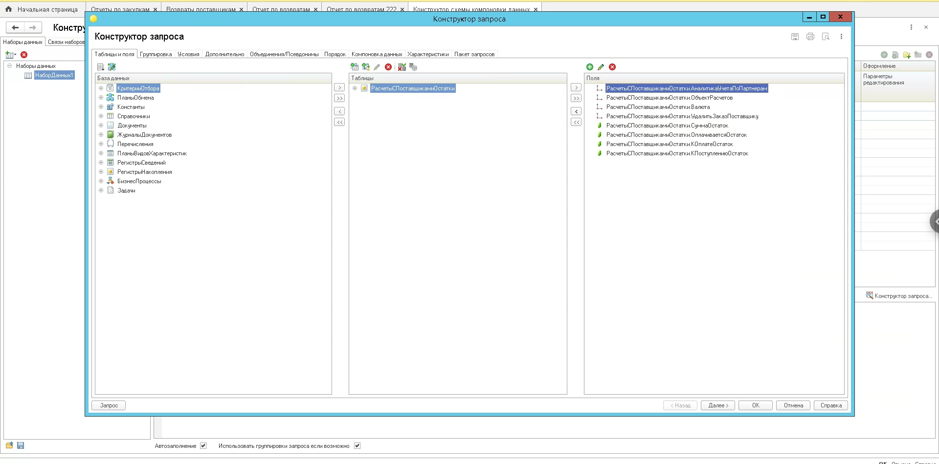Click the red delete icon above Поля list

[612, 67]
